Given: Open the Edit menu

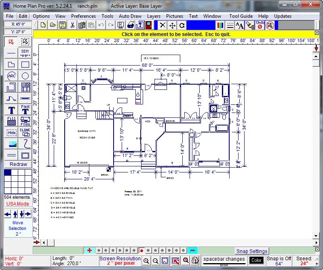Looking at the screenshot, I should click(x=23, y=16).
